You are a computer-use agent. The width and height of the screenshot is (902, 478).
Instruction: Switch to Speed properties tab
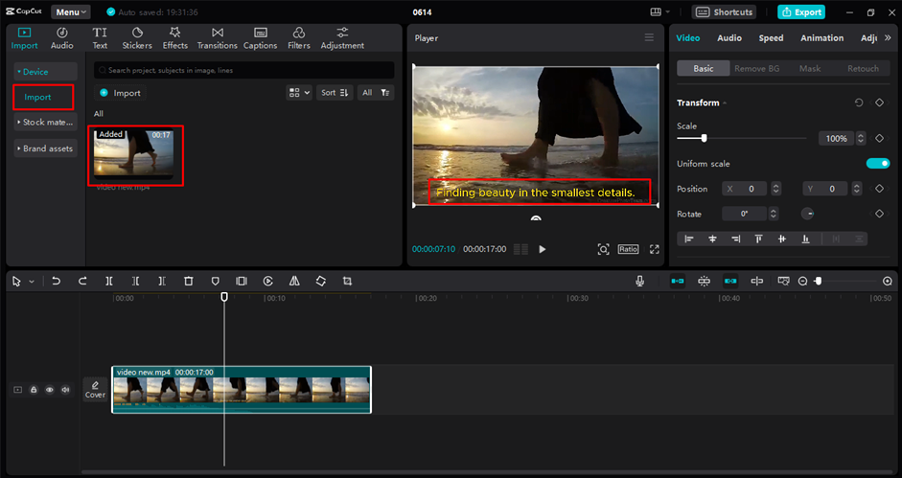771,38
